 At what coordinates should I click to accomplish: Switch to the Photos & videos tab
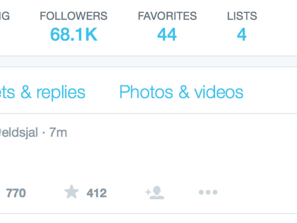coord(181,93)
